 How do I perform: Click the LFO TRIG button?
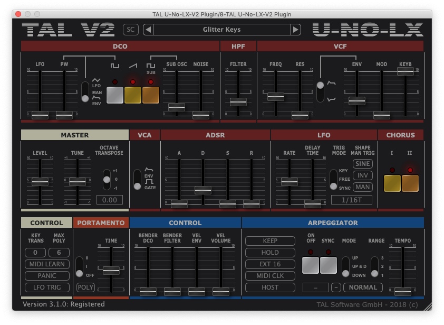(x=47, y=287)
